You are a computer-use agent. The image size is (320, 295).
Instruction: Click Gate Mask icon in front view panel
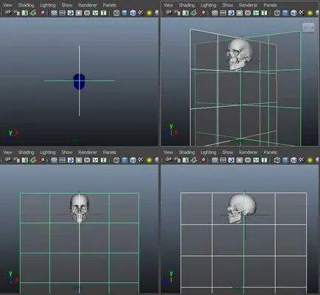tap(79, 160)
